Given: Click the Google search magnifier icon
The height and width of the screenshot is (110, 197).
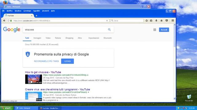Looking at the screenshot, I should pyautogui.click(x=109, y=30).
